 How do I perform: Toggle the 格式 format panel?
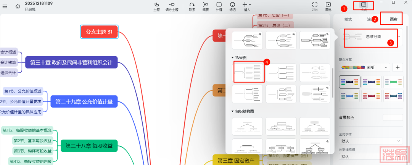364,6
